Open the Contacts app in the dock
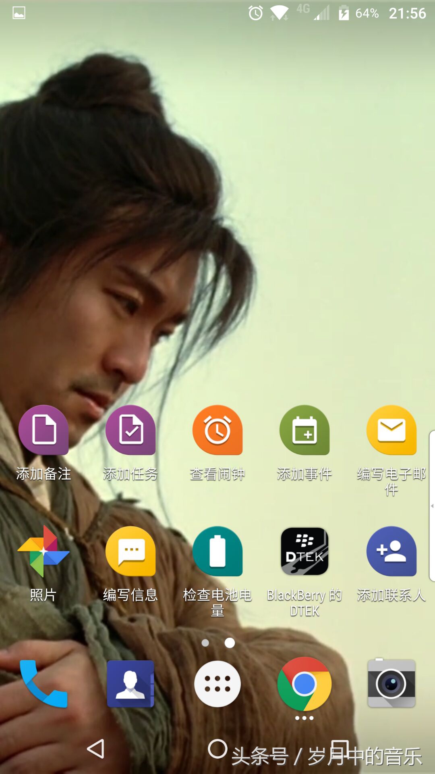Screen dimensions: 435x774 (130, 684)
